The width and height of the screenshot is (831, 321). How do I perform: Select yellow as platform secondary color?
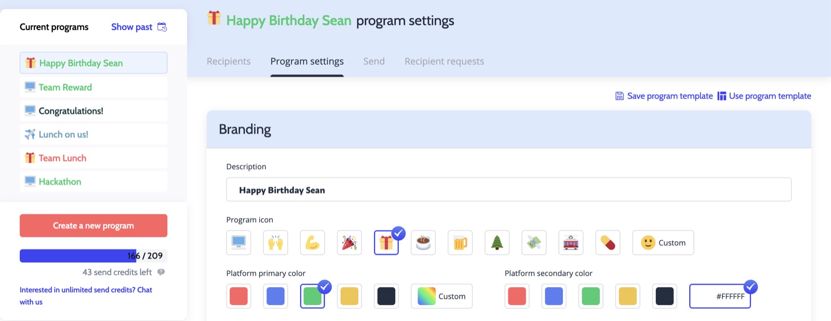628,296
